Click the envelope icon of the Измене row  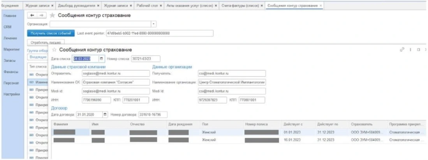(32, 82)
